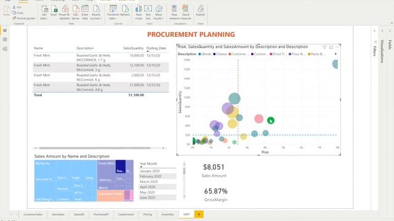Image resolution: width=394 pixels, height=221 pixels.
Task: Open Power BI datasets
Action: (65, 12)
